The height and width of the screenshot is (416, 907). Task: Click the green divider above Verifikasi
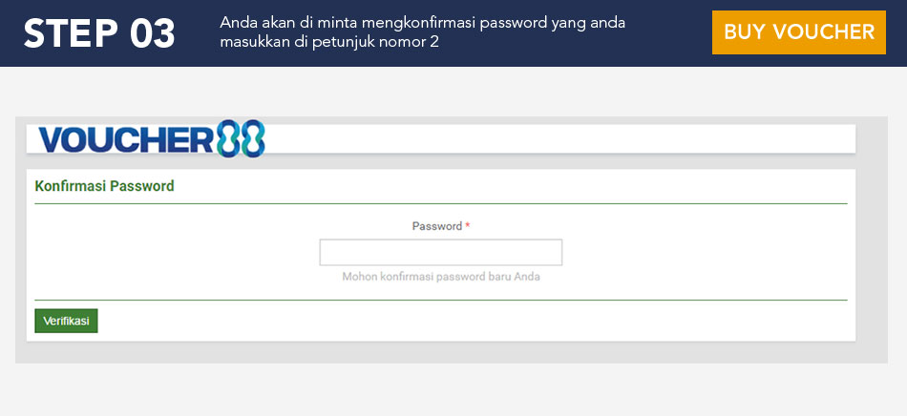pyautogui.click(x=440, y=301)
